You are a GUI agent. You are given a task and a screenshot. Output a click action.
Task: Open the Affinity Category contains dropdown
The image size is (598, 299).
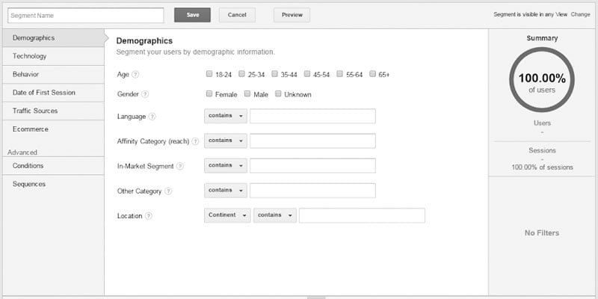click(x=226, y=141)
